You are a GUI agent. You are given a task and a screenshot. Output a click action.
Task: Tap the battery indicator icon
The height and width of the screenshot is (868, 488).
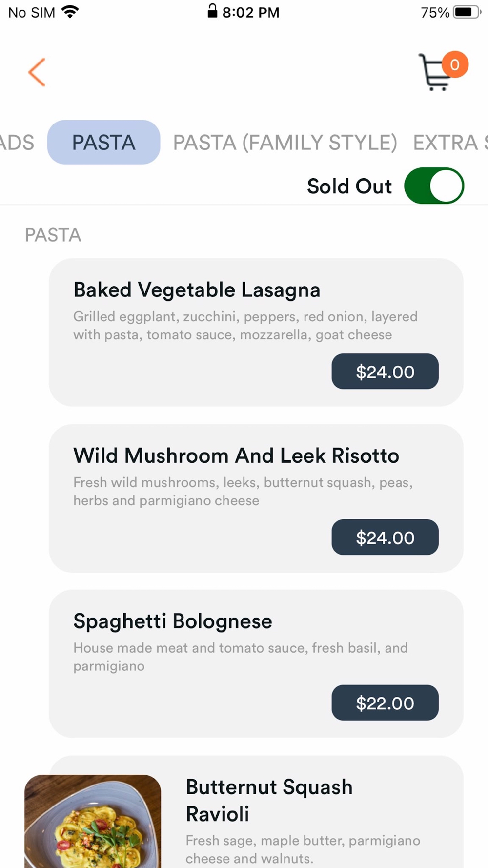[x=467, y=12]
